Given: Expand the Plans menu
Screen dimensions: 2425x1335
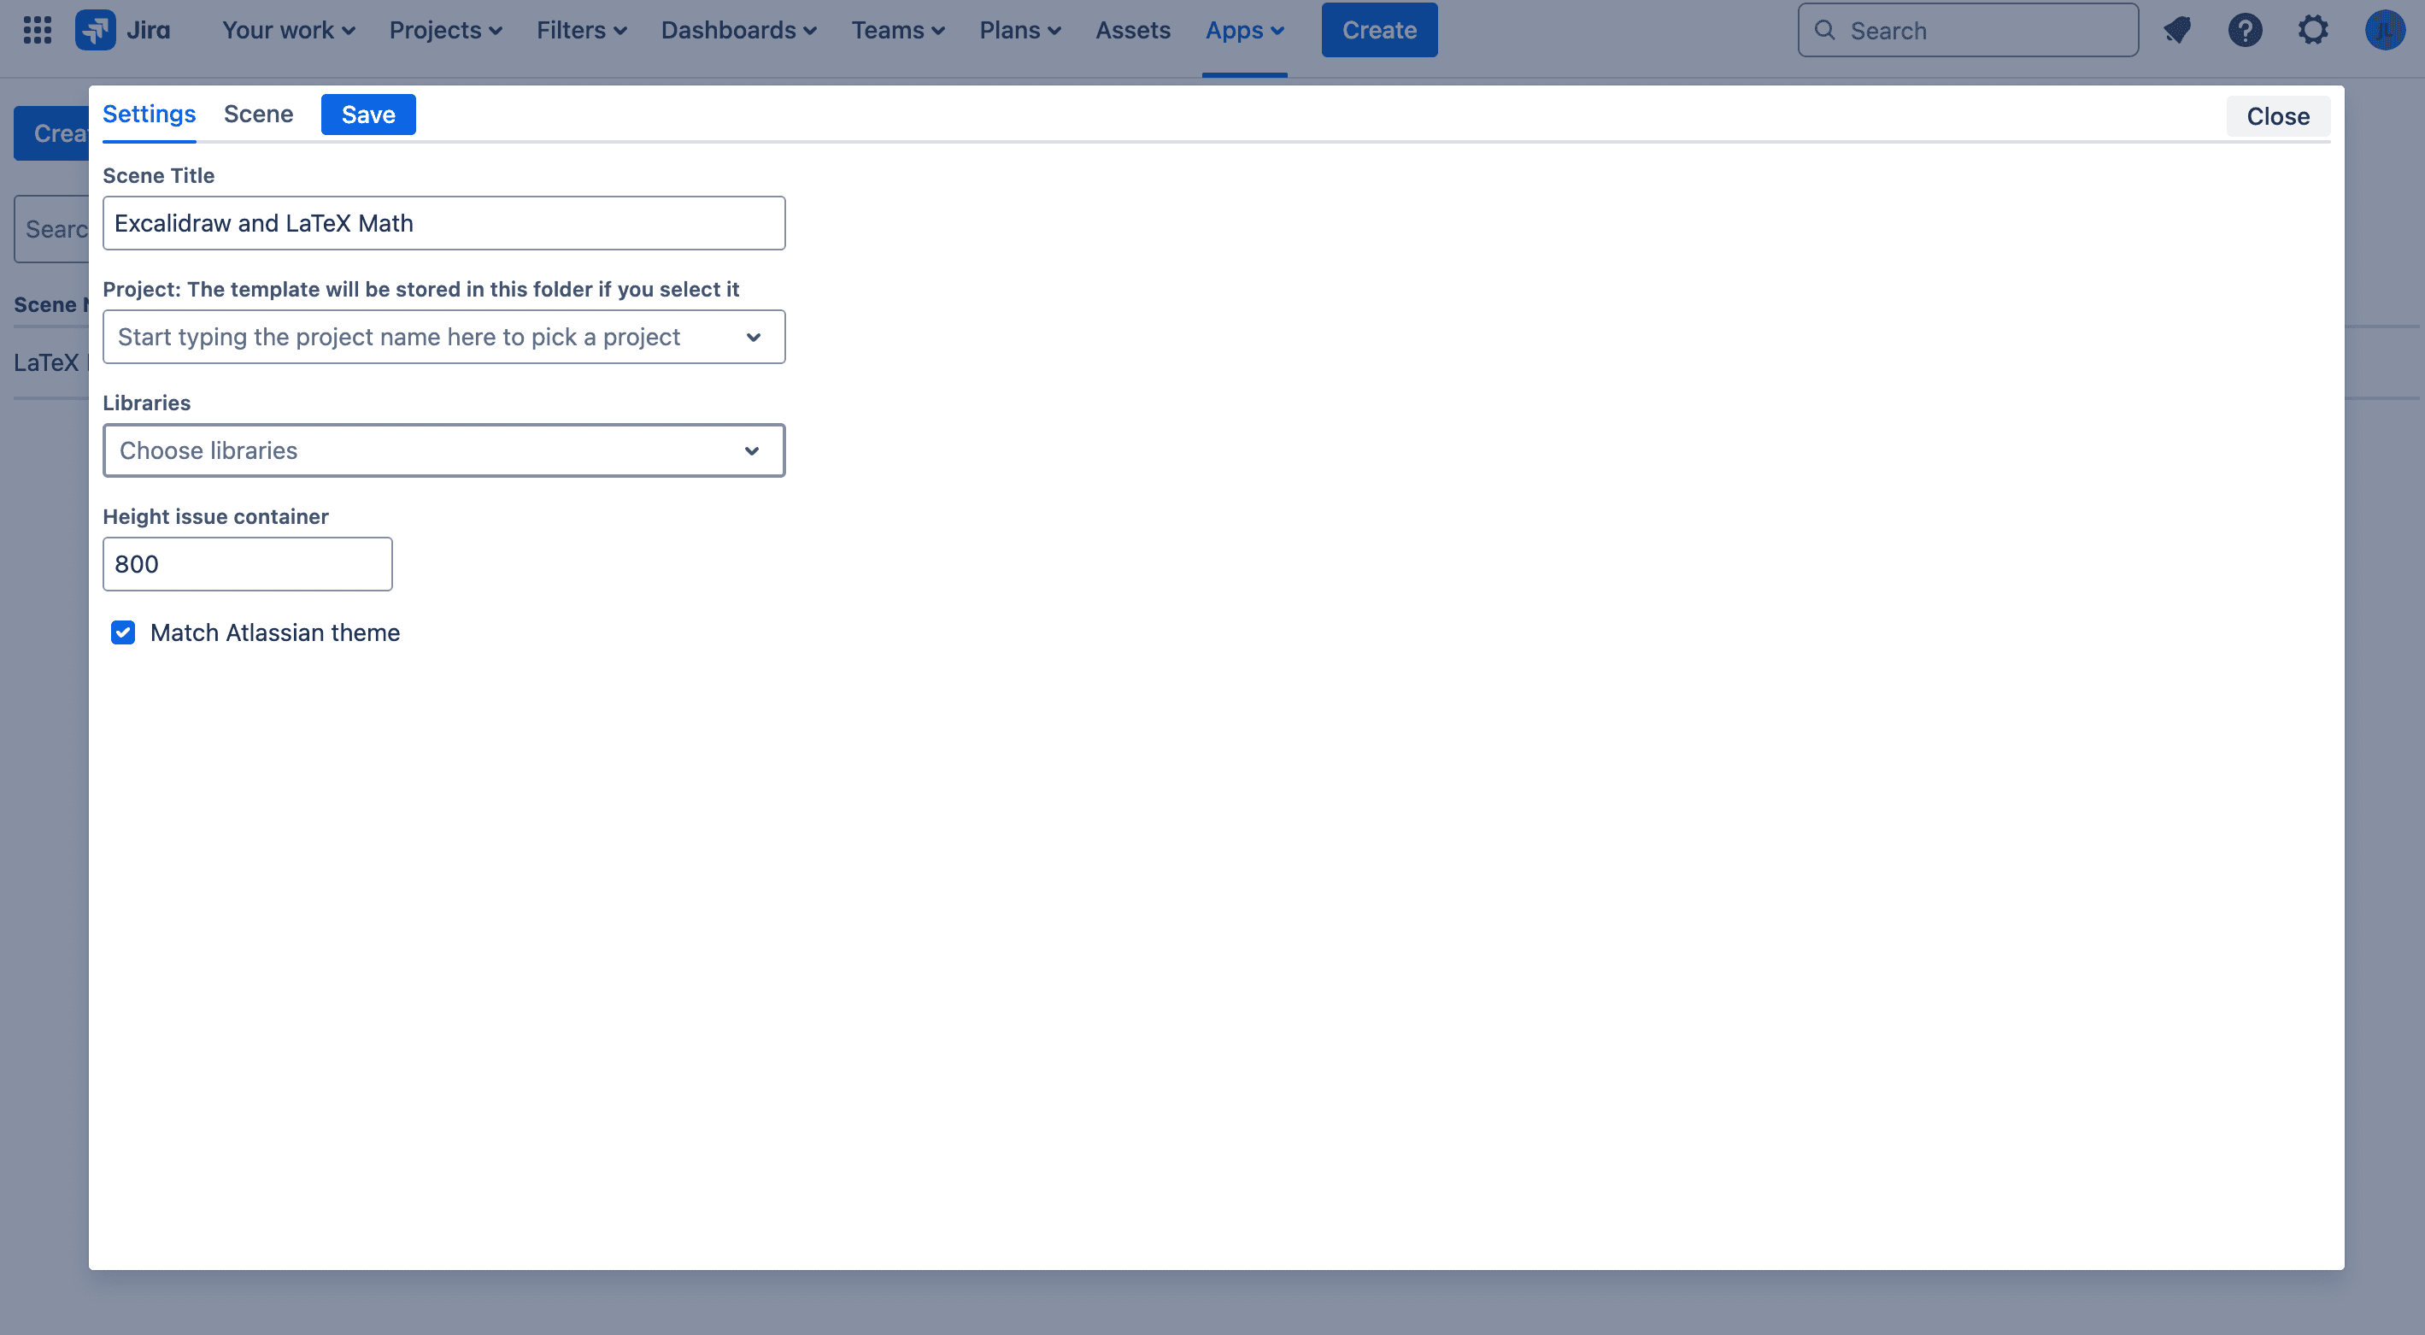Looking at the screenshot, I should coord(1019,30).
